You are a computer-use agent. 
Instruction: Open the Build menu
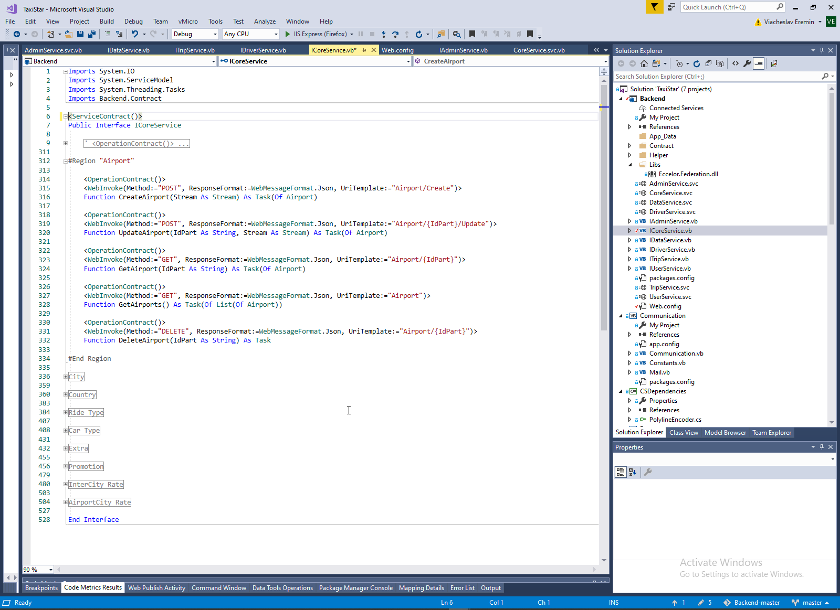point(107,22)
